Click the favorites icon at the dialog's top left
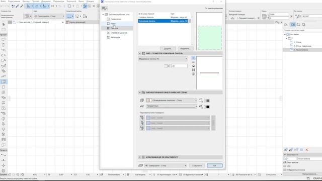The height and width of the screenshot is (181, 322). click(105, 8)
